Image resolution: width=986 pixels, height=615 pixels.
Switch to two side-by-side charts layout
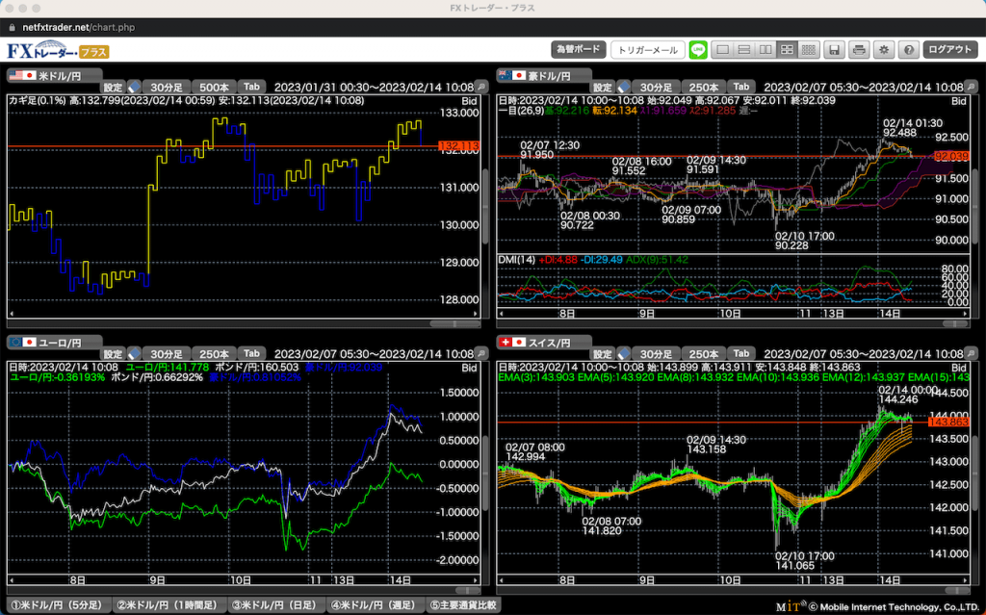(765, 50)
